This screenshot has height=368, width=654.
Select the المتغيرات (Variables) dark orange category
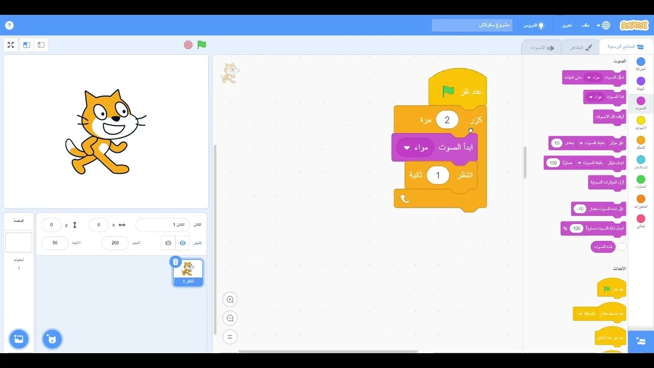[x=641, y=201]
